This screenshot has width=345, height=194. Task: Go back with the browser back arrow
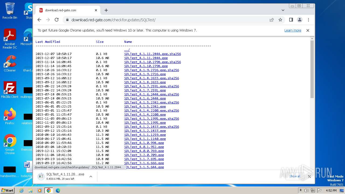click(39, 20)
